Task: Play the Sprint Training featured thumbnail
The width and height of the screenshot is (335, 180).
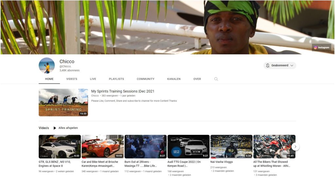Action: coord(63,102)
